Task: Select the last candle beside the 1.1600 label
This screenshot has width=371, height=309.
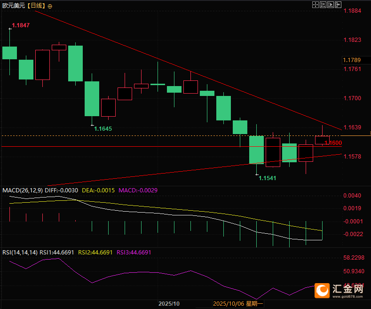Action: pyautogui.click(x=322, y=140)
